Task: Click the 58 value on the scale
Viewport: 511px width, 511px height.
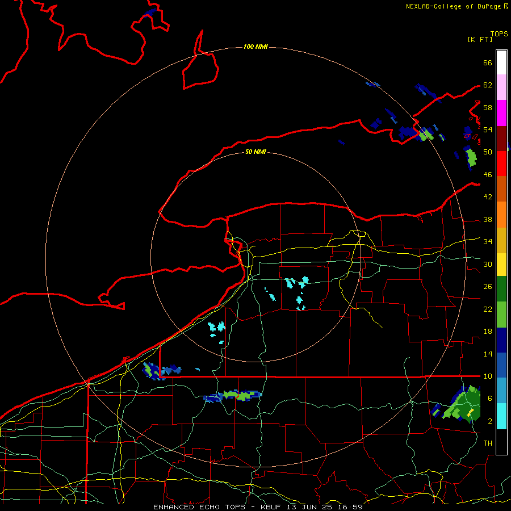Action: coord(488,107)
